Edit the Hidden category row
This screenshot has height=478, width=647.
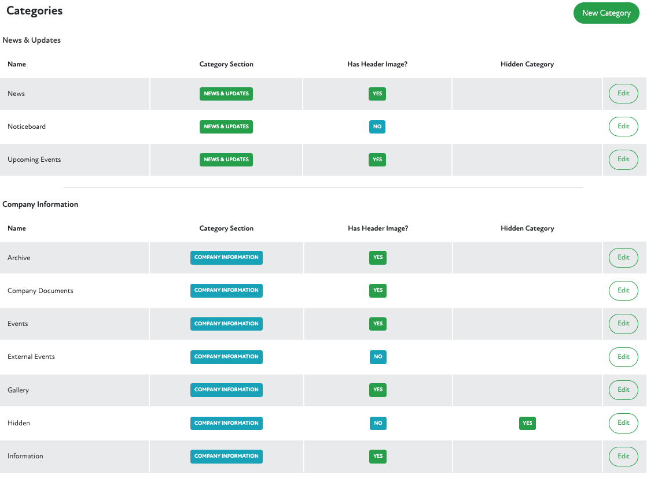coord(623,423)
